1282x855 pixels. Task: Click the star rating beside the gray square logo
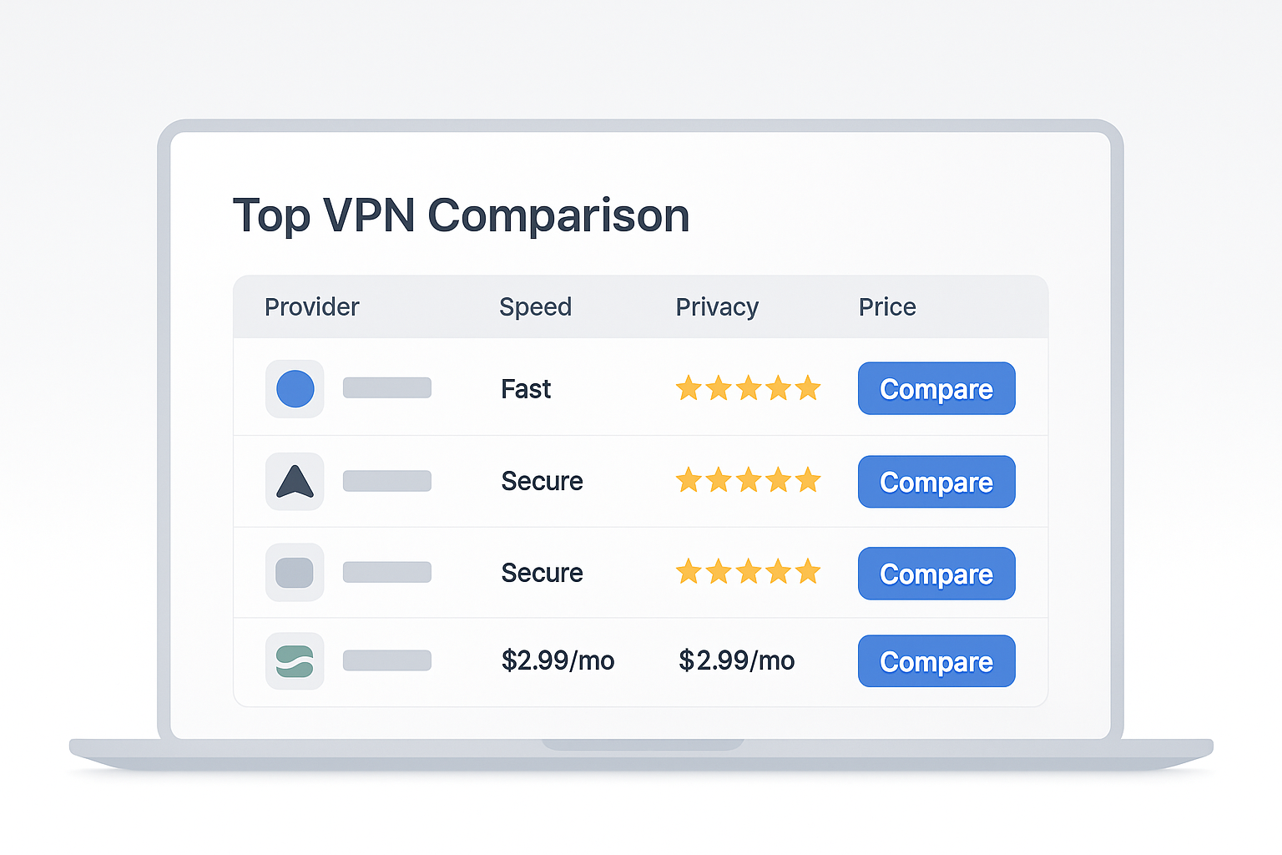pyautogui.click(x=748, y=572)
